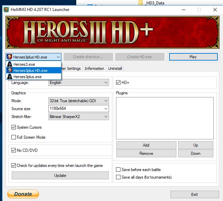Switch to the Information tab
The width and height of the screenshot is (223, 201).
point(94,68)
